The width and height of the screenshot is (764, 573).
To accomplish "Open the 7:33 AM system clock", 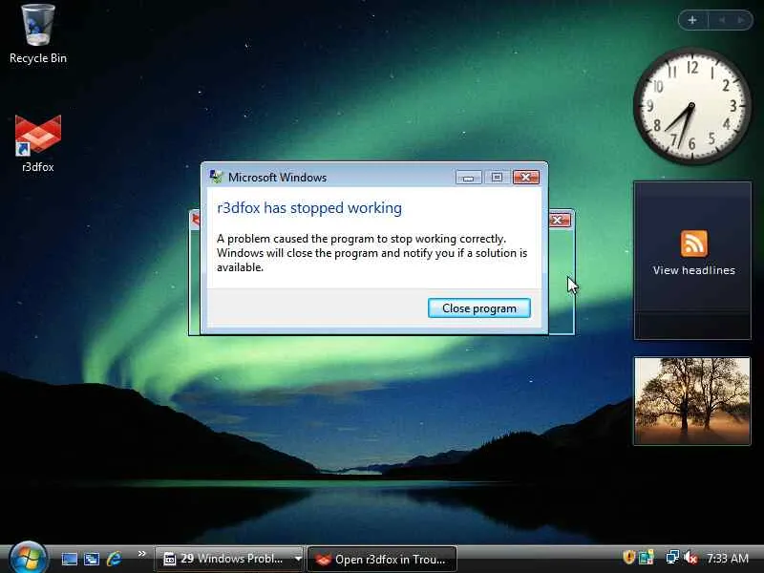I will [728, 558].
